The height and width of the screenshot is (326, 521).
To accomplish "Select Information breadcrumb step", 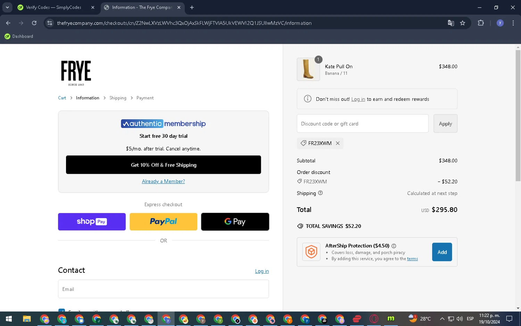I will [x=88, y=98].
